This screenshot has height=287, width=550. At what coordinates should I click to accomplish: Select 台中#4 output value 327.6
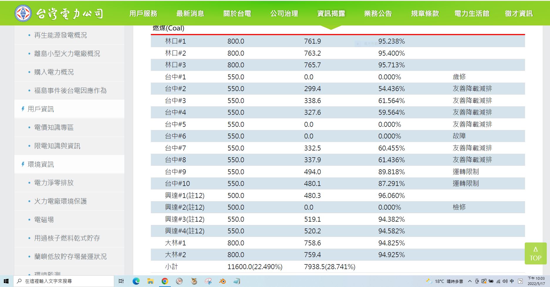pos(313,112)
